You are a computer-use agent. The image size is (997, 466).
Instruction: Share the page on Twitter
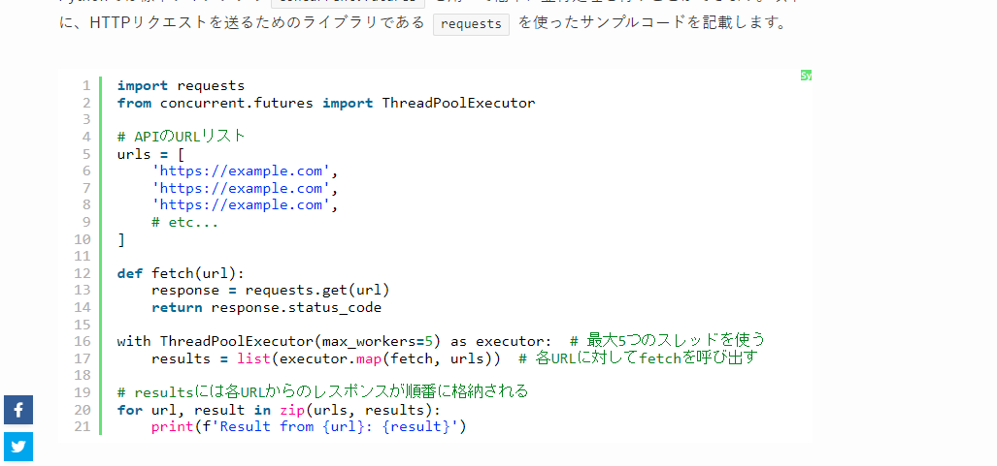pos(18,447)
